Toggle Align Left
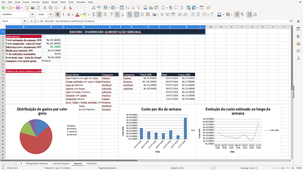 point(94,14)
